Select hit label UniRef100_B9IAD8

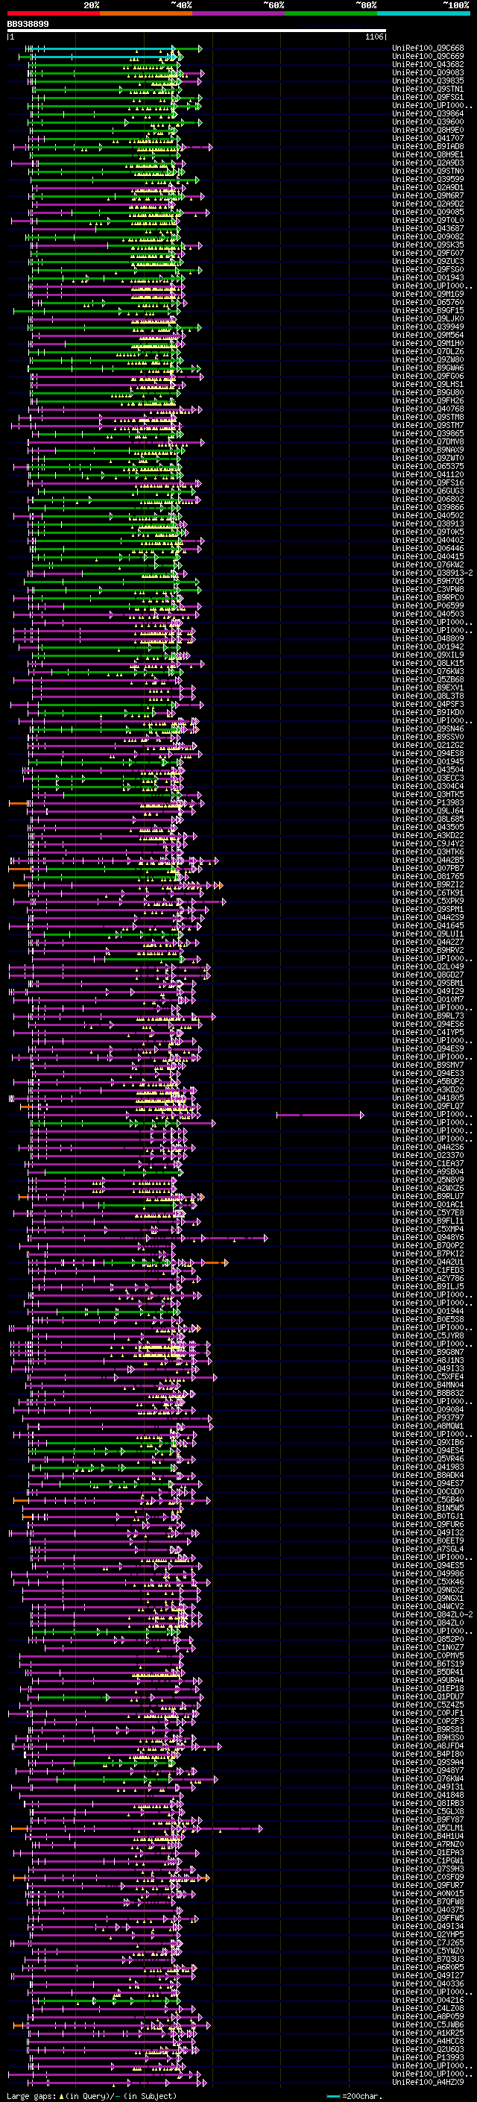click(x=428, y=146)
